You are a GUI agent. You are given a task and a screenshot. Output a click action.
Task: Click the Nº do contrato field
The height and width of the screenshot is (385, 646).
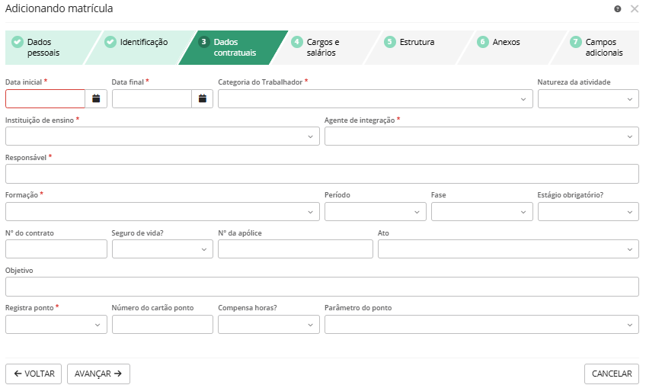tap(56, 249)
